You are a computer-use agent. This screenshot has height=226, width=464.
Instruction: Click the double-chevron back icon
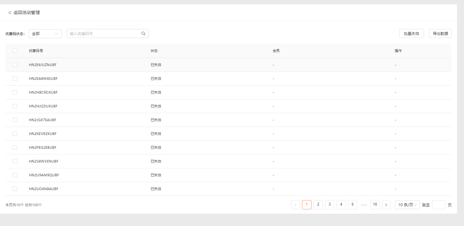[x=10, y=13]
